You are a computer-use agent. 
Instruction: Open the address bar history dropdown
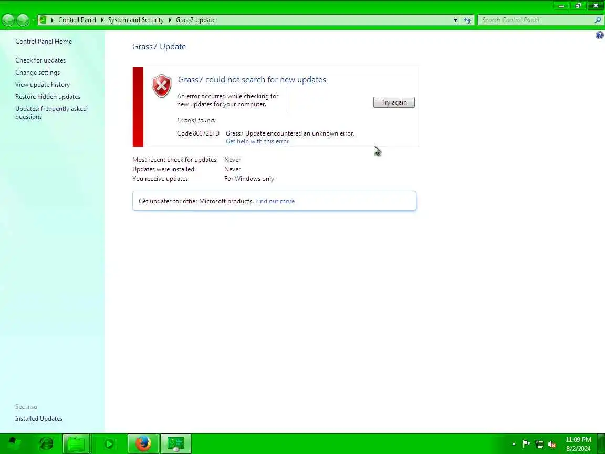click(455, 20)
